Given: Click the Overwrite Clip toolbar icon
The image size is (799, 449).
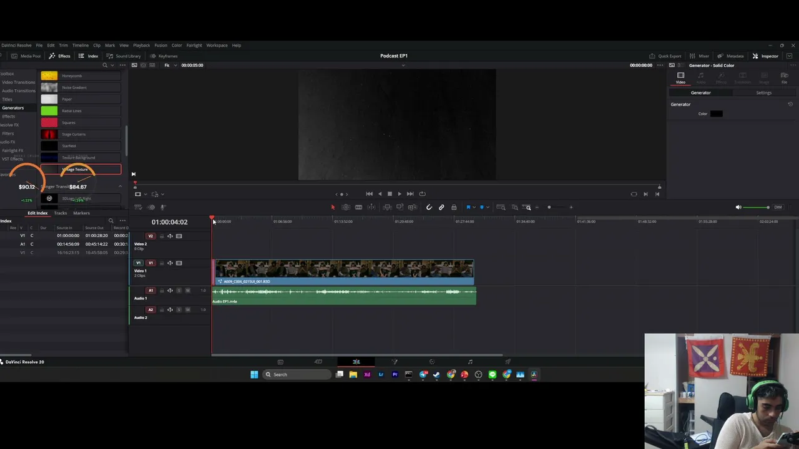Looking at the screenshot, I should pyautogui.click(x=399, y=207).
